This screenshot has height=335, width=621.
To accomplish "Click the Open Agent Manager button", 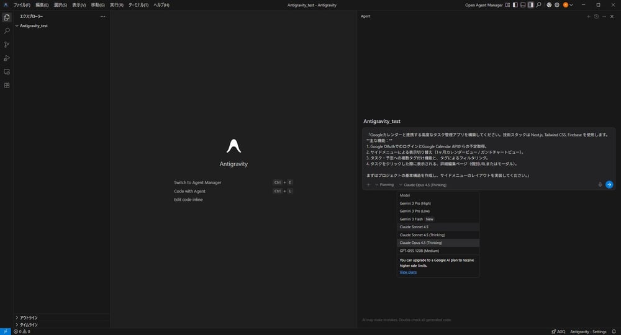I will coord(483,5).
